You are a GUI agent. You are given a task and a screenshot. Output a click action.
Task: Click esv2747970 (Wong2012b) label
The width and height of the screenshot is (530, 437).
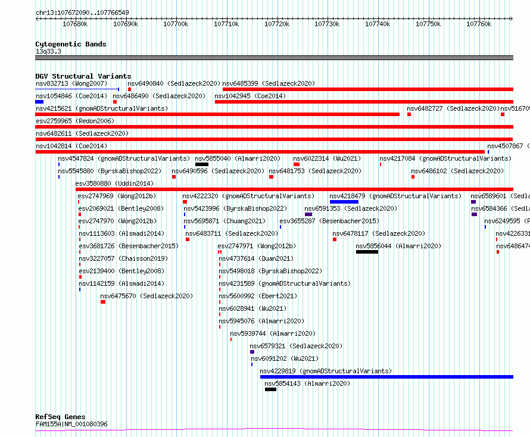tap(118, 221)
